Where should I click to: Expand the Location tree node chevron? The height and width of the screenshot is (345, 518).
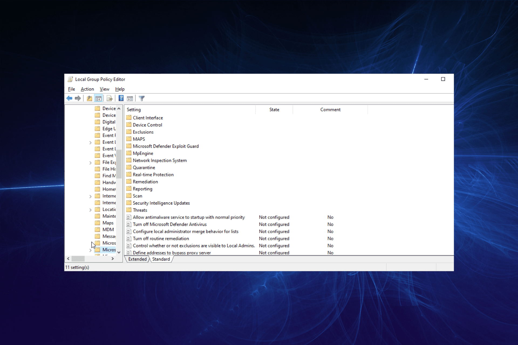point(90,210)
